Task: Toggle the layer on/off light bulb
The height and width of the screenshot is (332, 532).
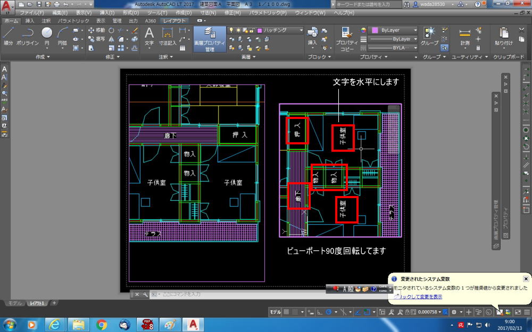Action: point(231,30)
